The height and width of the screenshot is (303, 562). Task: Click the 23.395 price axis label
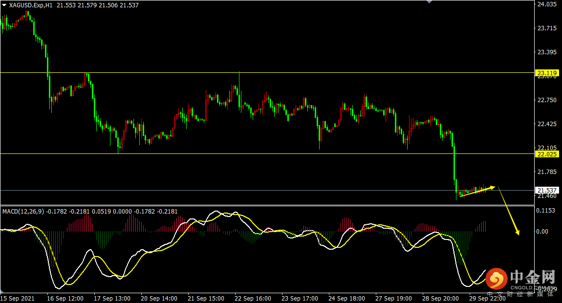pos(546,52)
